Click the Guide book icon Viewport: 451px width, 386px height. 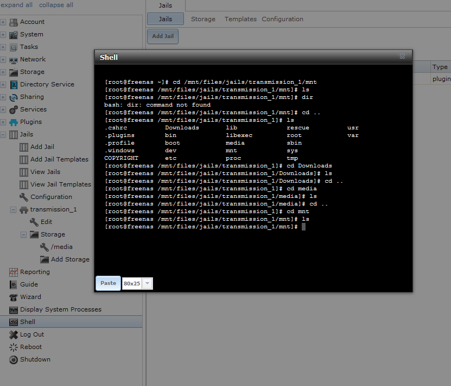pyautogui.click(x=13, y=284)
